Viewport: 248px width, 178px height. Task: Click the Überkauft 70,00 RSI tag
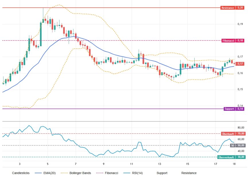[233, 134]
